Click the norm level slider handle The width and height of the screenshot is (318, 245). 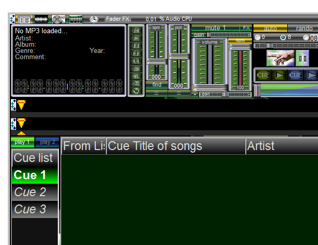click(240, 47)
